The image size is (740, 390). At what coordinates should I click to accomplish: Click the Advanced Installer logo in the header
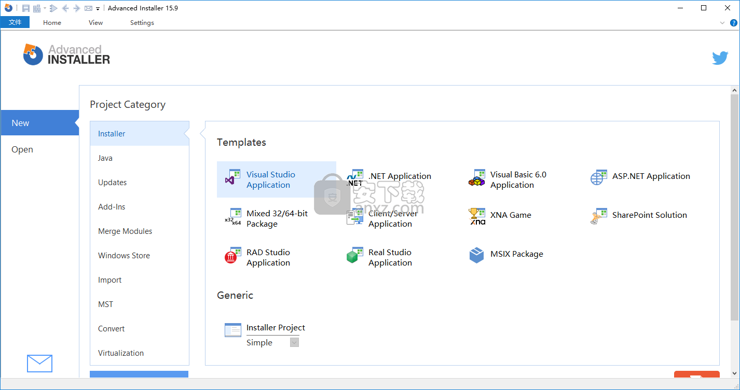[66, 54]
